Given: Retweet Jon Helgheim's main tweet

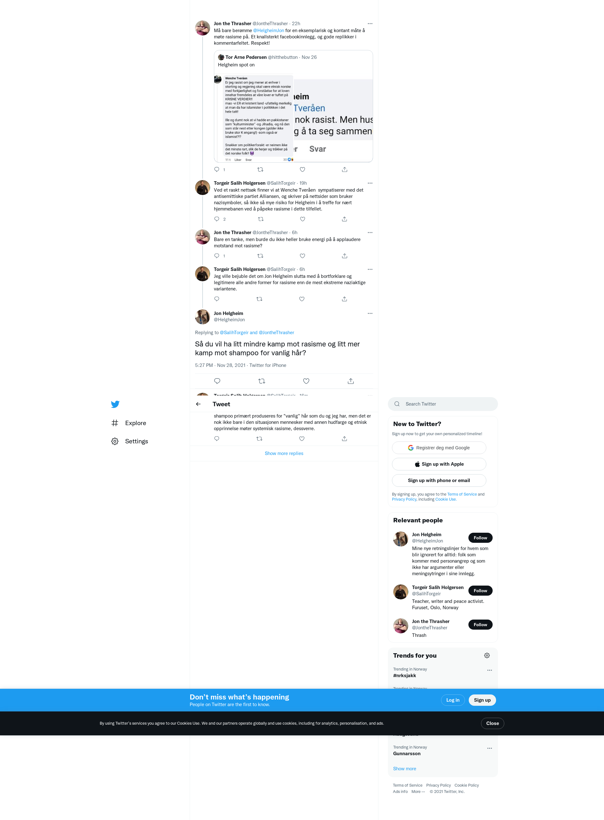Looking at the screenshot, I should 261,381.
